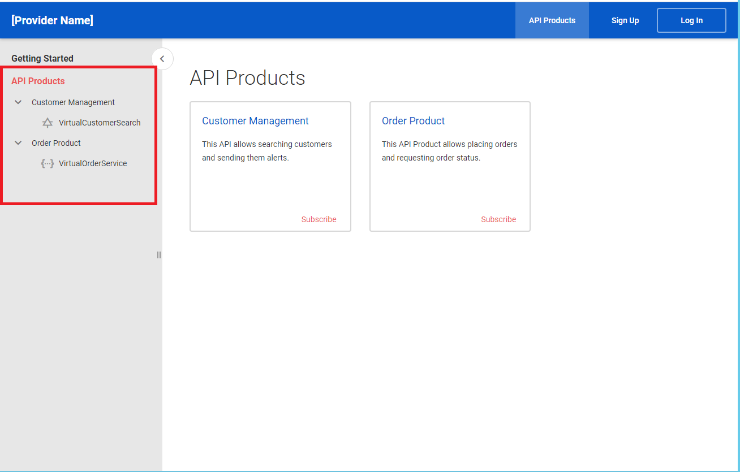Viewport: 740px width, 472px height.
Task: Click the API Products page heading
Action: click(247, 77)
